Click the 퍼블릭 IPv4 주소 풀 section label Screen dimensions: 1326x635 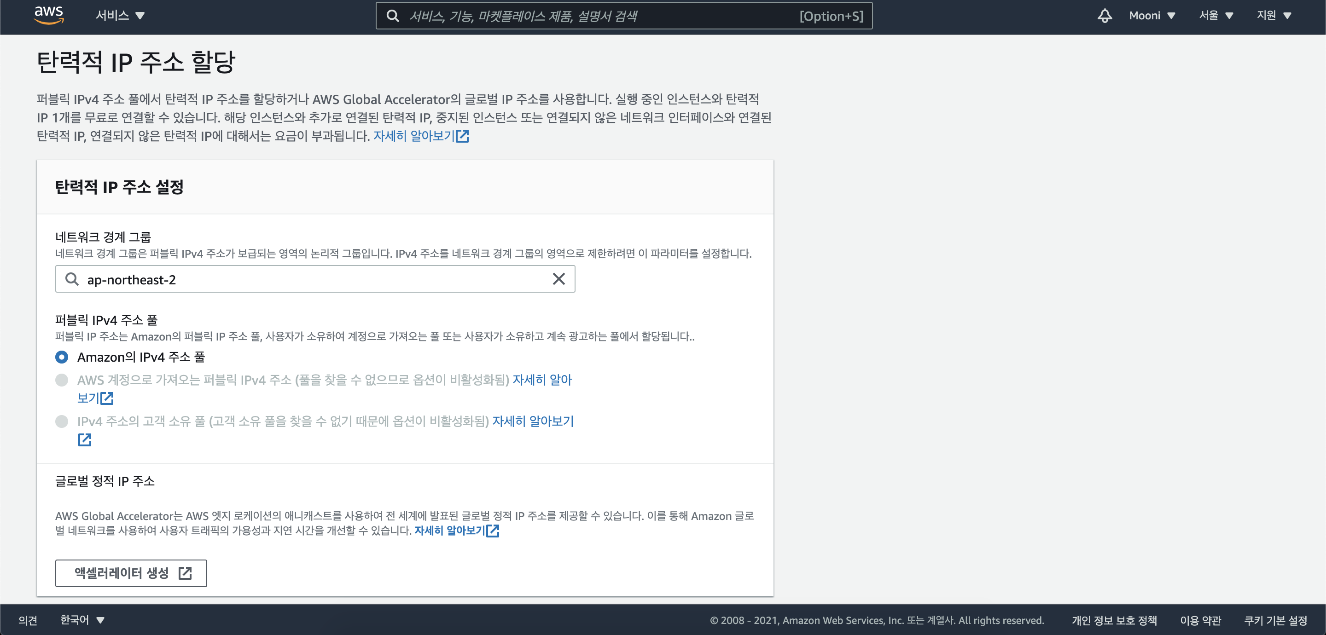[x=106, y=320]
